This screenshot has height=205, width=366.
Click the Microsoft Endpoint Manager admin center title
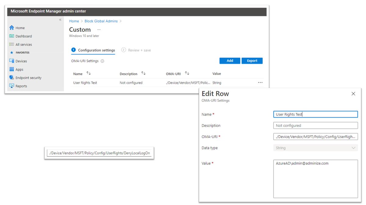click(48, 11)
